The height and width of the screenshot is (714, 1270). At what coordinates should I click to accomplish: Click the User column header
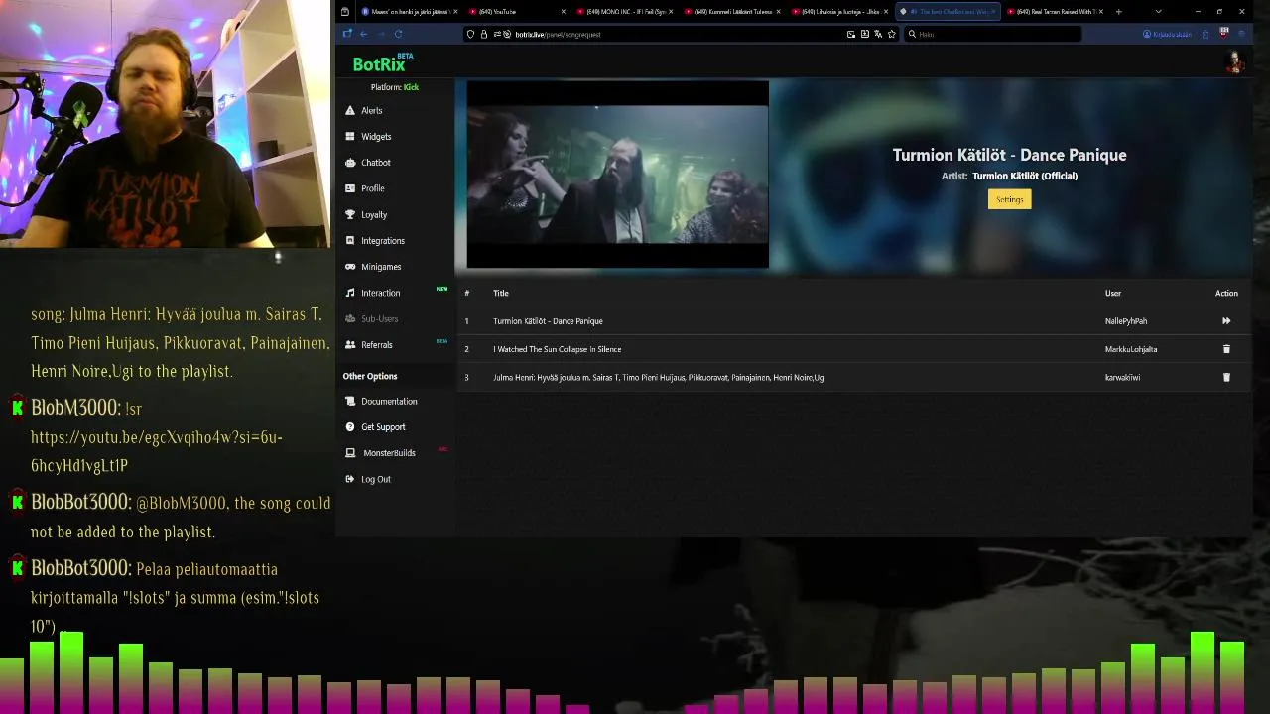(1113, 293)
